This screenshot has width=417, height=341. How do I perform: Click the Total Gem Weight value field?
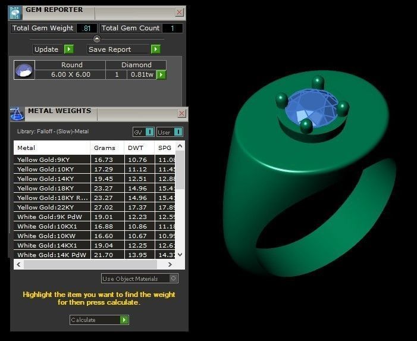coord(86,28)
